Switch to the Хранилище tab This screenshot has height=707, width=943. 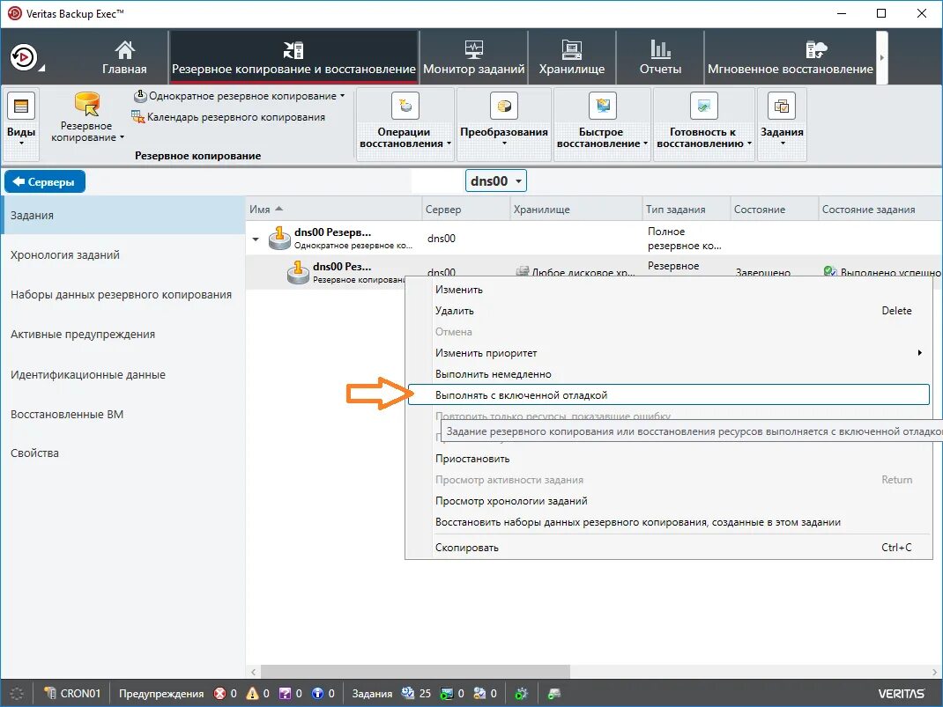pyautogui.click(x=572, y=57)
